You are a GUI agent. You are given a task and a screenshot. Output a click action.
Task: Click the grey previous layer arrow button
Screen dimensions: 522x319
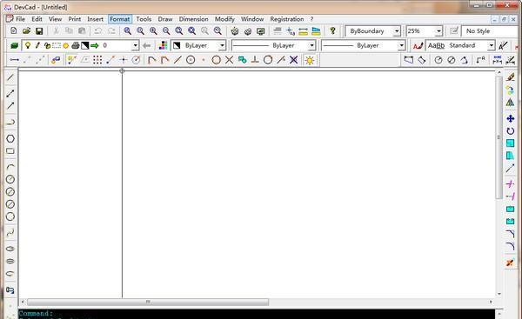(147, 45)
